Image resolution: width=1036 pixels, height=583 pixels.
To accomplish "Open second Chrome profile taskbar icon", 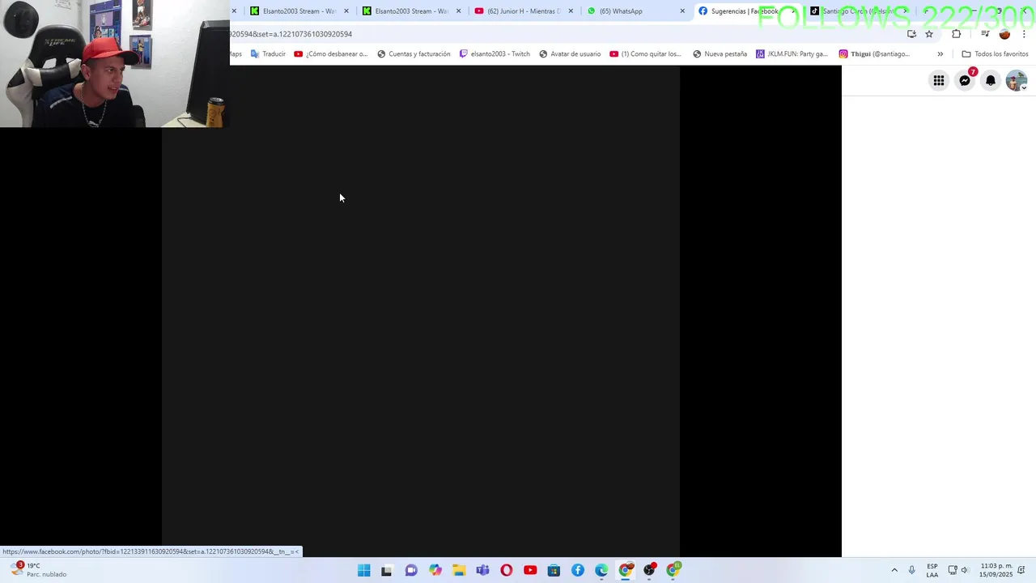I will click(673, 570).
